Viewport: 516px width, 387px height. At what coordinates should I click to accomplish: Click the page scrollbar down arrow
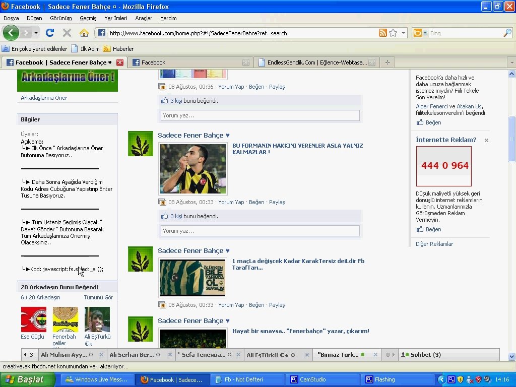pos(512,356)
